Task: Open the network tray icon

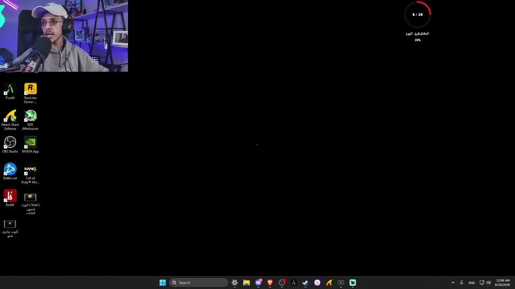Action: [482, 283]
